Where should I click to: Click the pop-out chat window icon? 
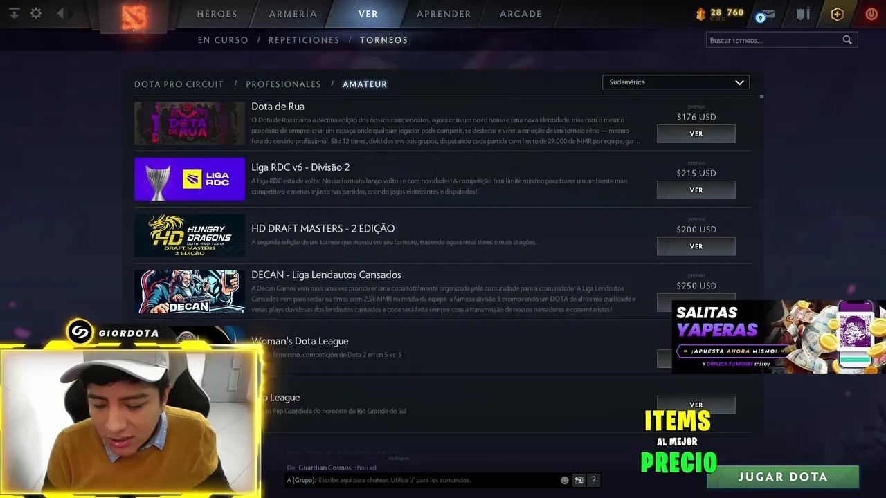579,480
